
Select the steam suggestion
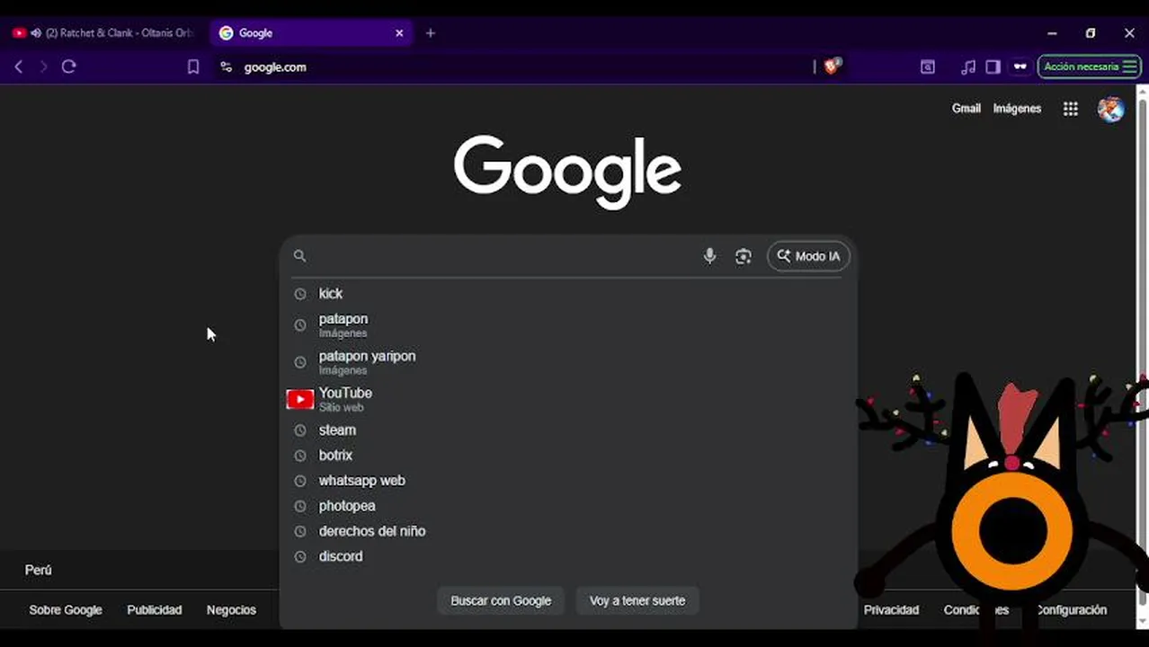(x=568, y=430)
